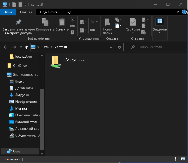This screenshot has height=163, width=188.
Task: Create a new folder with Новая папка
Action: click(x=107, y=26)
